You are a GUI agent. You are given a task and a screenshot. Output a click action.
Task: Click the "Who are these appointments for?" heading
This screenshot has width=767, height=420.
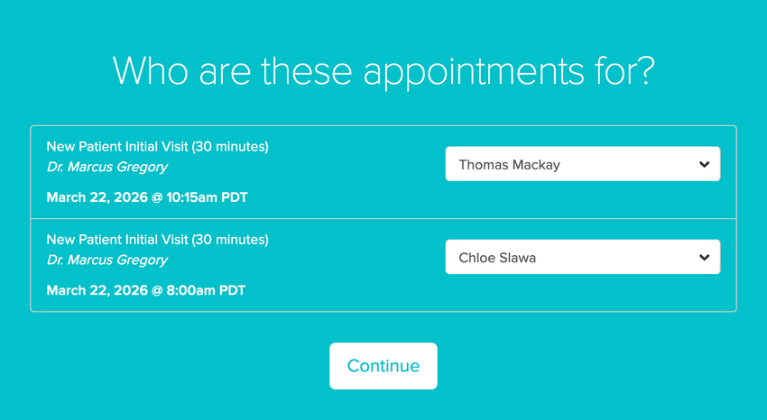coord(383,70)
